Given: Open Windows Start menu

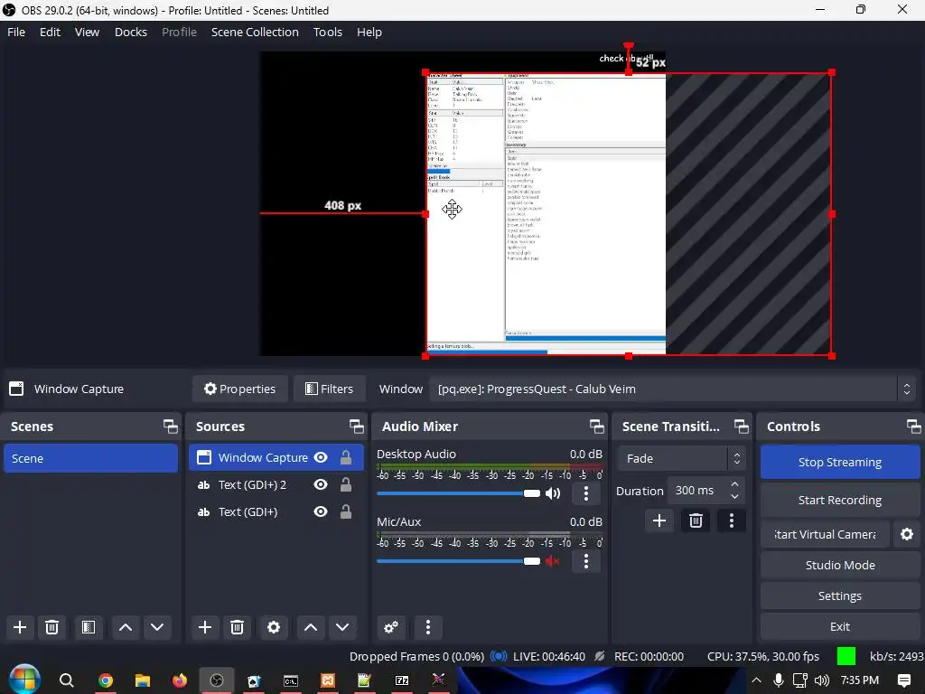Looking at the screenshot, I should click(x=24, y=680).
